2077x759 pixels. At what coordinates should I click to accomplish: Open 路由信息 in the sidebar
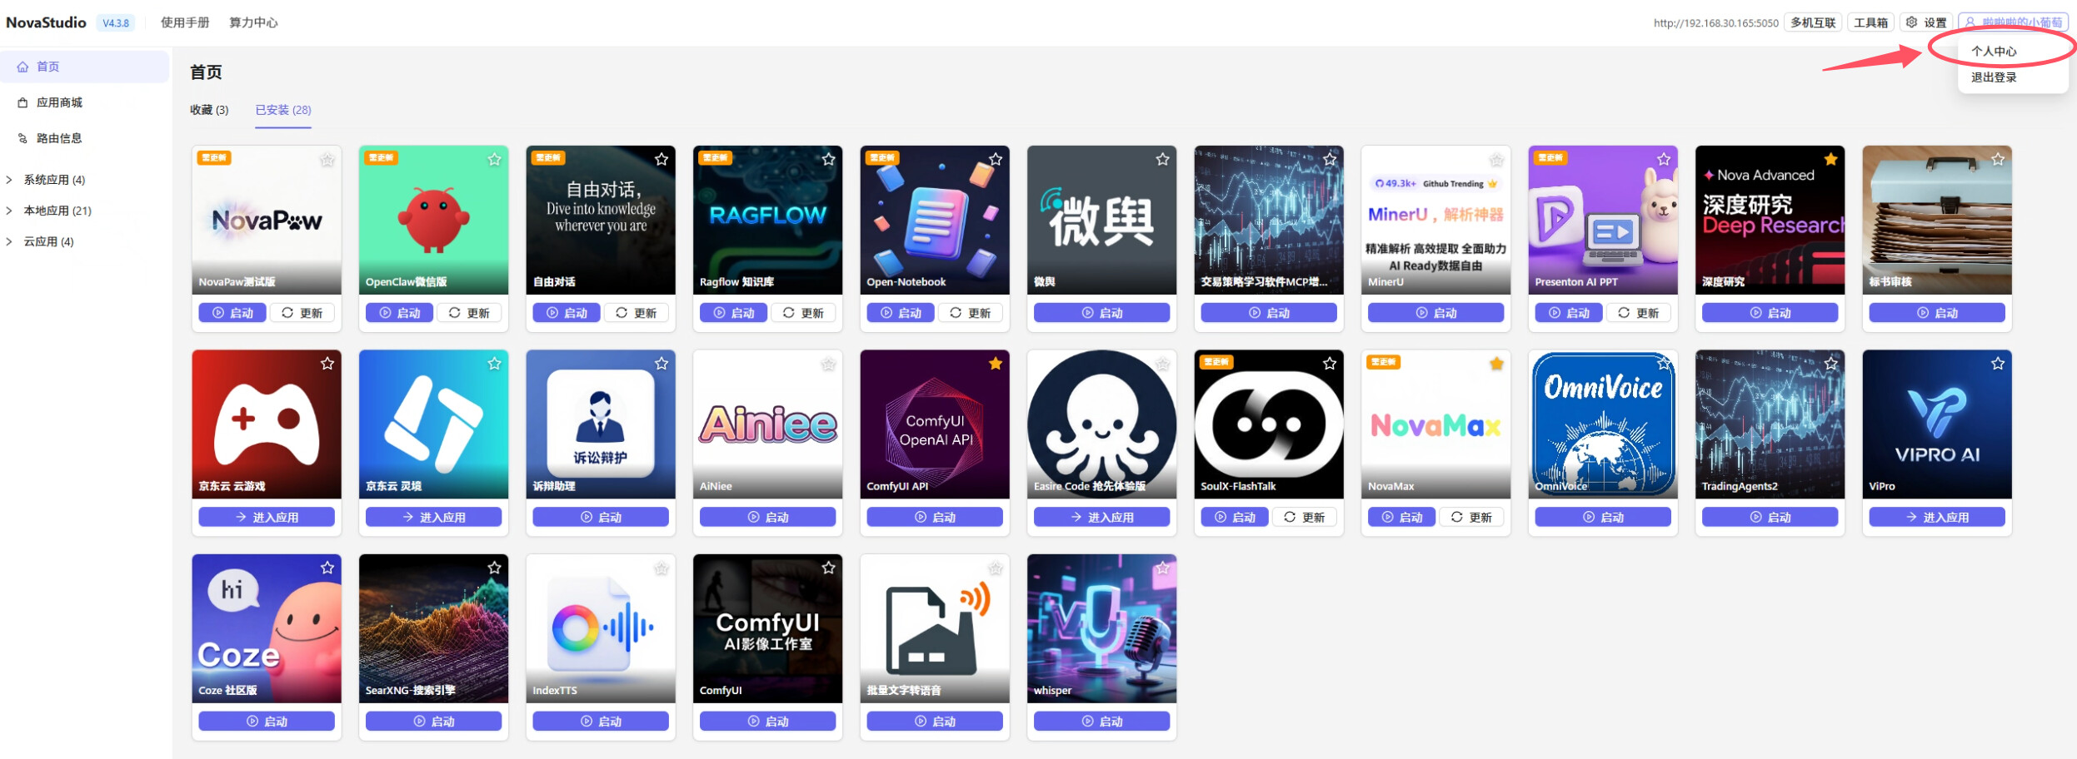pyautogui.click(x=84, y=138)
